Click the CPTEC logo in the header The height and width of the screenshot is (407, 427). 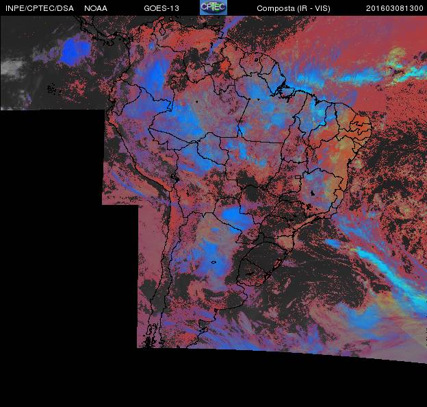pyautogui.click(x=213, y=8)
